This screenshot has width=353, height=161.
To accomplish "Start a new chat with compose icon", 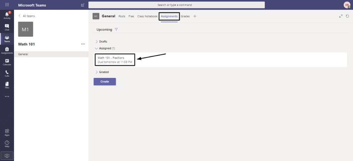I will (83, 5).
